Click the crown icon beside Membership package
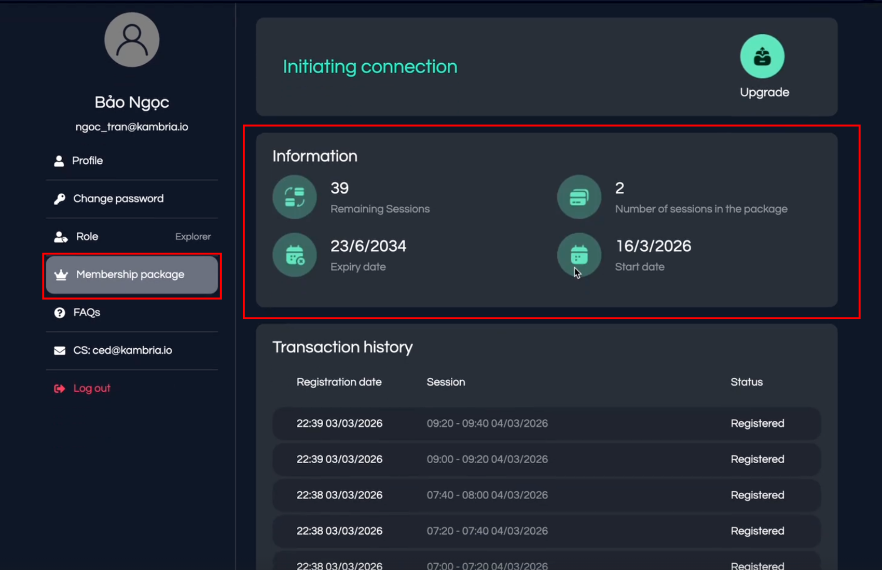 [x=61, y=275]
